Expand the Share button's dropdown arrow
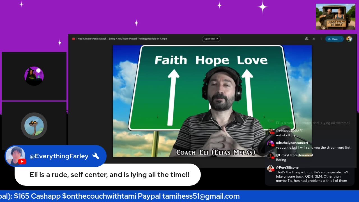The width and height of the screenshot is (359, 202). pyautogui.click(x=341, y=39)
